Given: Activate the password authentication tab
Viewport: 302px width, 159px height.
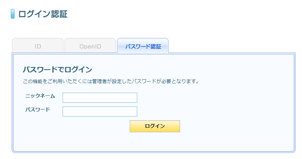Looking at the screenshot, I should click(143, 47).
